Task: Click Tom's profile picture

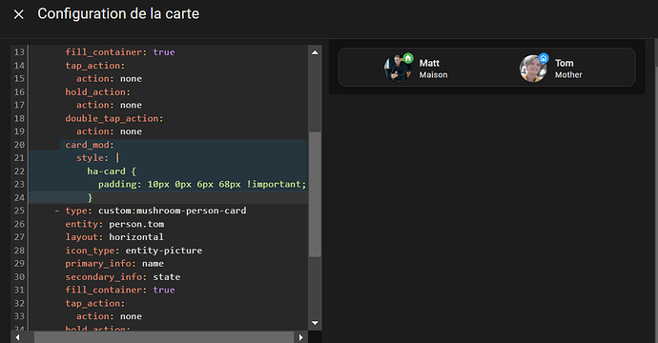Action: pos(533,69)
